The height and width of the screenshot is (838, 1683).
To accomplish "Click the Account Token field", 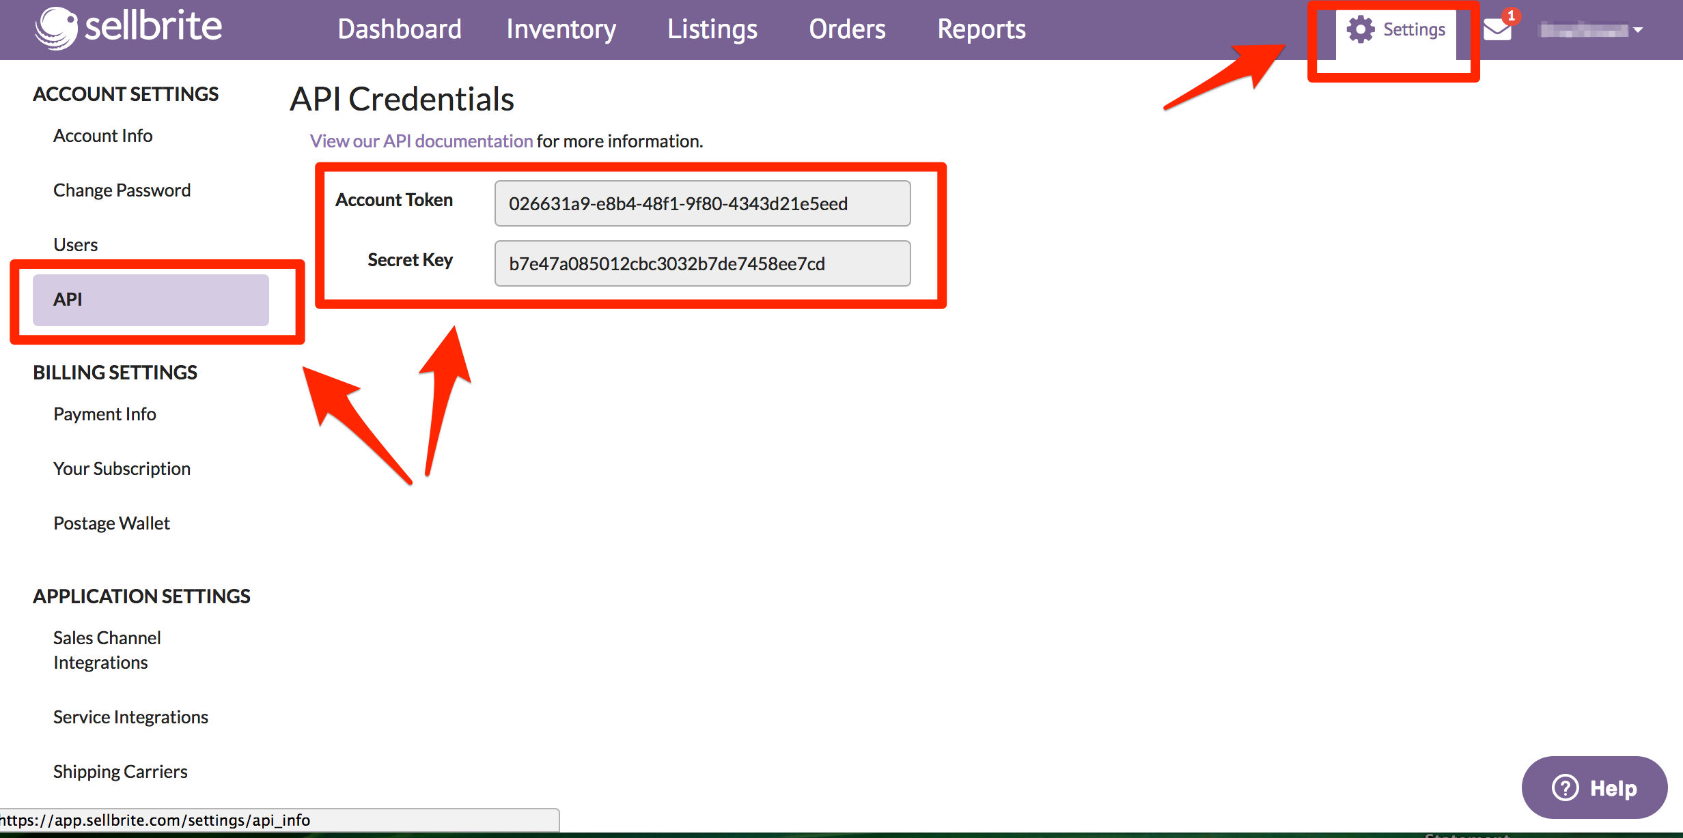I will (x=702, y=203).
